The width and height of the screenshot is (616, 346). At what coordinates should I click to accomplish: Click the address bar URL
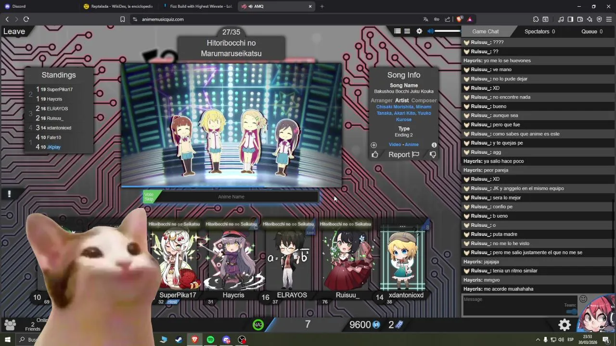(x=163, y=19)
